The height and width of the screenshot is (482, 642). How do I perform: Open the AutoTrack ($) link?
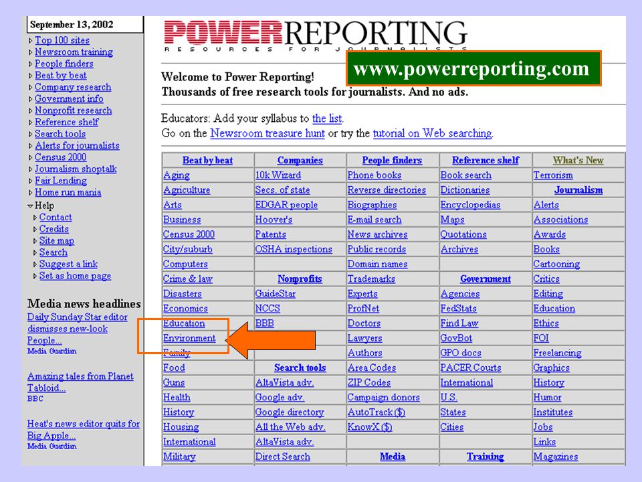click(377, 412)
